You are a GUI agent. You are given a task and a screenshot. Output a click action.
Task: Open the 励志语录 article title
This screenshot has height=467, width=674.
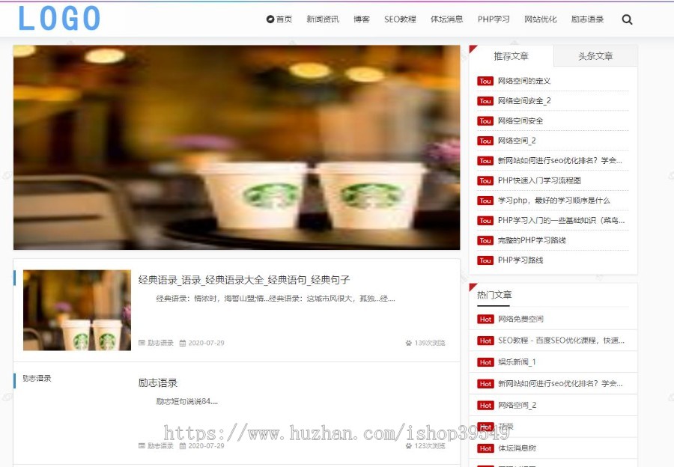[x=158, y=382]
